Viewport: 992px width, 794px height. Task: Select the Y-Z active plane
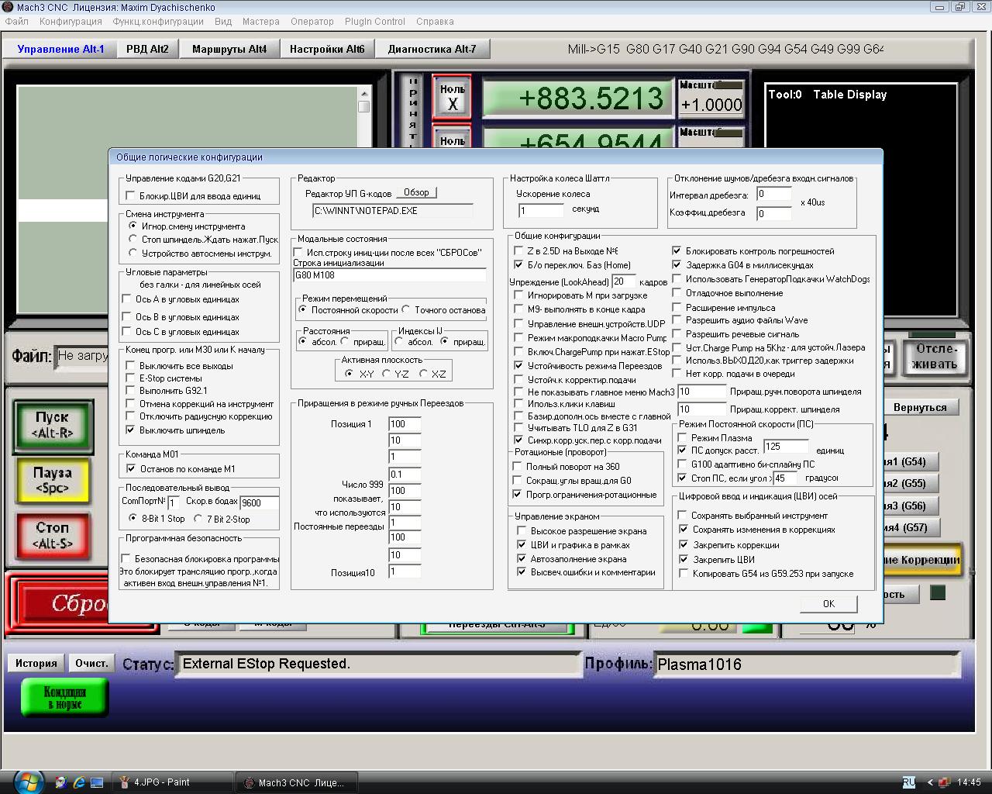[x=386, y=374]
